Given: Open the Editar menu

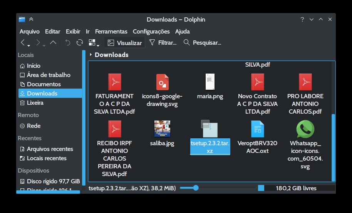Looking at the screenshot, I should click(x=52, y=32).
